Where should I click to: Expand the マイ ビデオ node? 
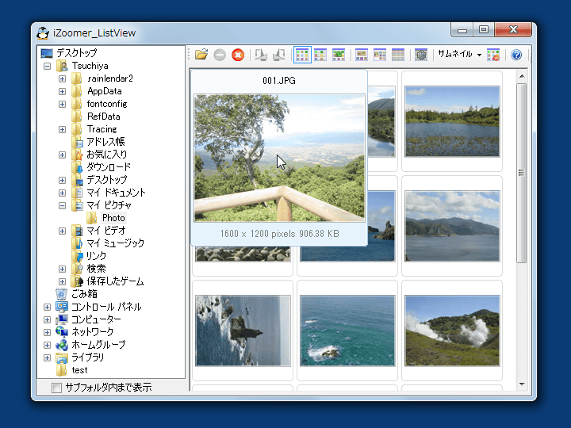coord(63,231)
